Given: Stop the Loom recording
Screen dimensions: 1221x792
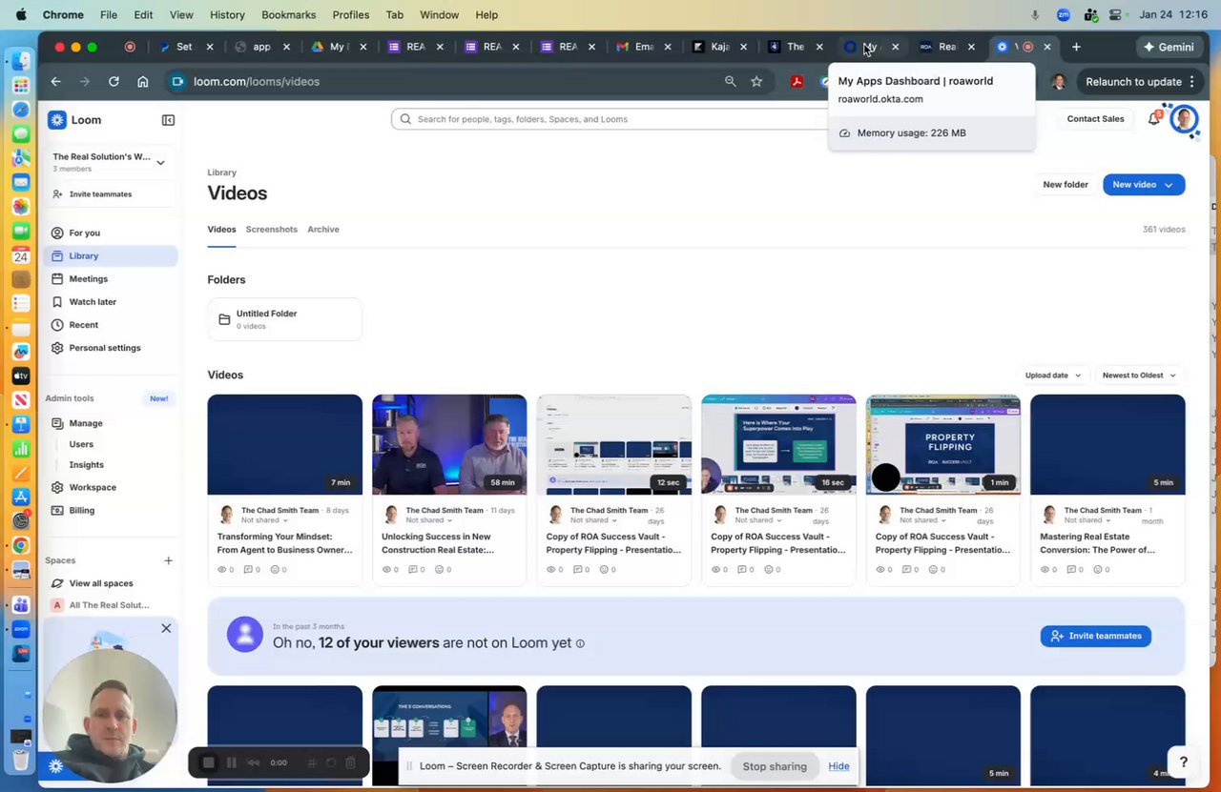Looking at the screenshot, I should tap(208, 762).
